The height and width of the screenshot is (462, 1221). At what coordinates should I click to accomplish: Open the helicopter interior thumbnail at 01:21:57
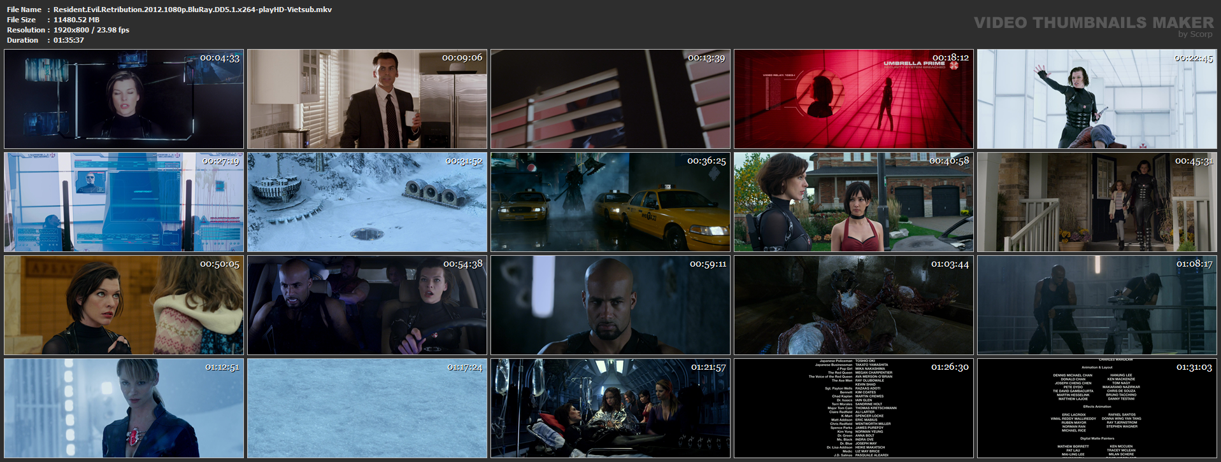tap(610, 409)
